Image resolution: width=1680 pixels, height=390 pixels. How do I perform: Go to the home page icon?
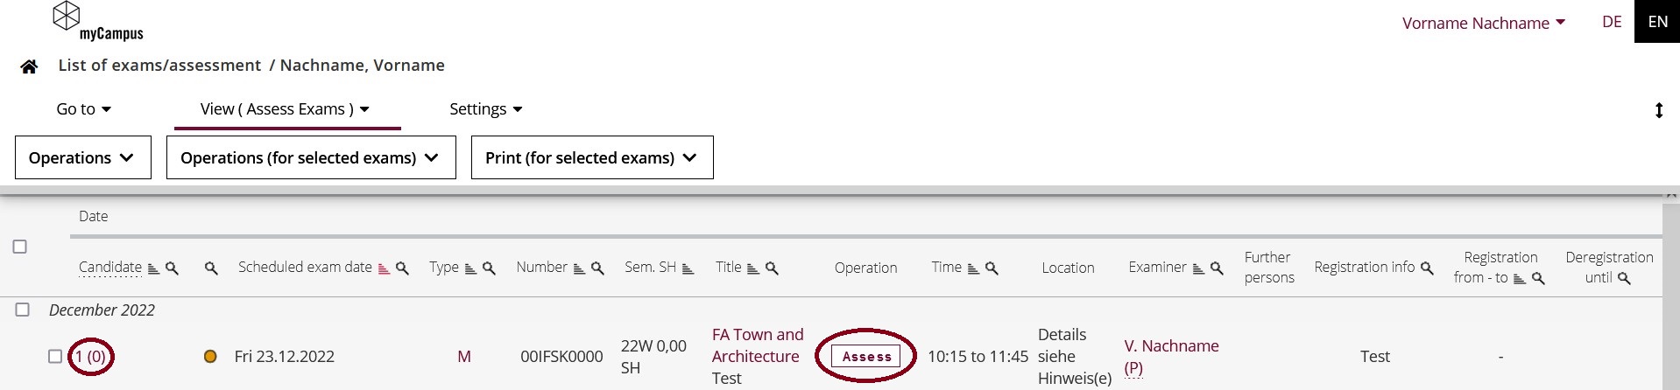pos(29,66)
